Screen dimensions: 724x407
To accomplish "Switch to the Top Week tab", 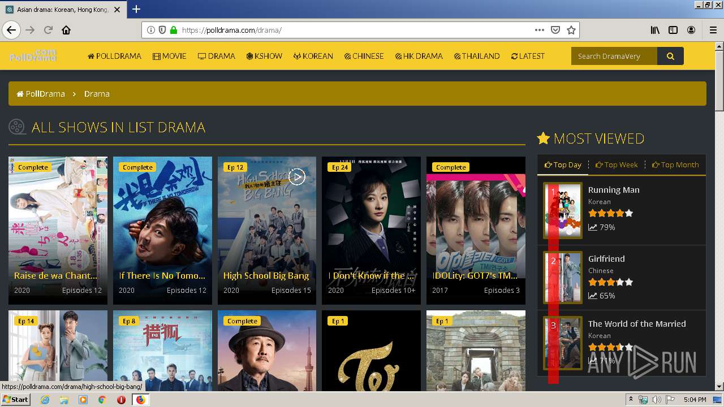I will 617,164.
